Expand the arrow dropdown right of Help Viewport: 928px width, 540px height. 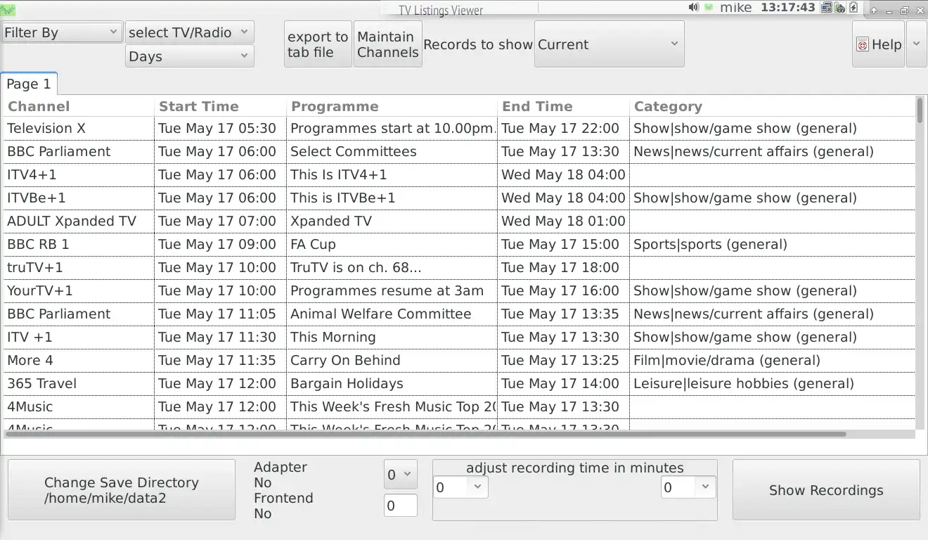(916, 44)
